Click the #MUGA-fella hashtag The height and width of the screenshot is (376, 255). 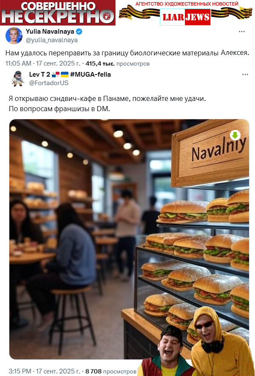coord(91,75)
